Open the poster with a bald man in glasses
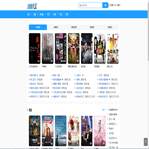 100,48
